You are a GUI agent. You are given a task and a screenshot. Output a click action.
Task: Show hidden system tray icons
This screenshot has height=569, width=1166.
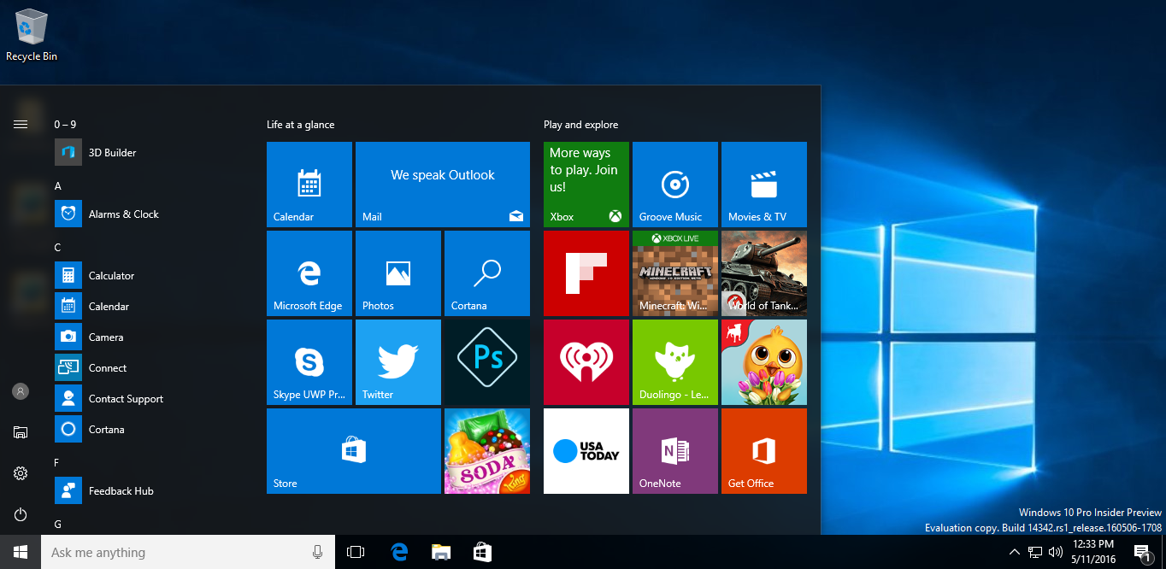pyautogui.click(x=1015, y=552)
